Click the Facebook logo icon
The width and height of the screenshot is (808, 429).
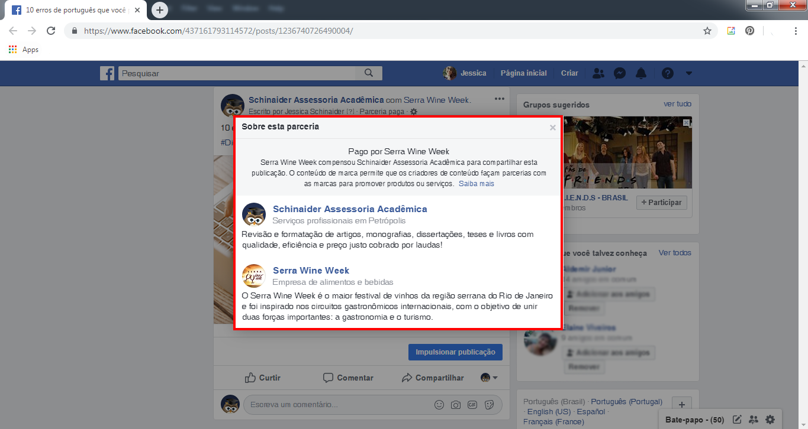[x=107, y=73]
